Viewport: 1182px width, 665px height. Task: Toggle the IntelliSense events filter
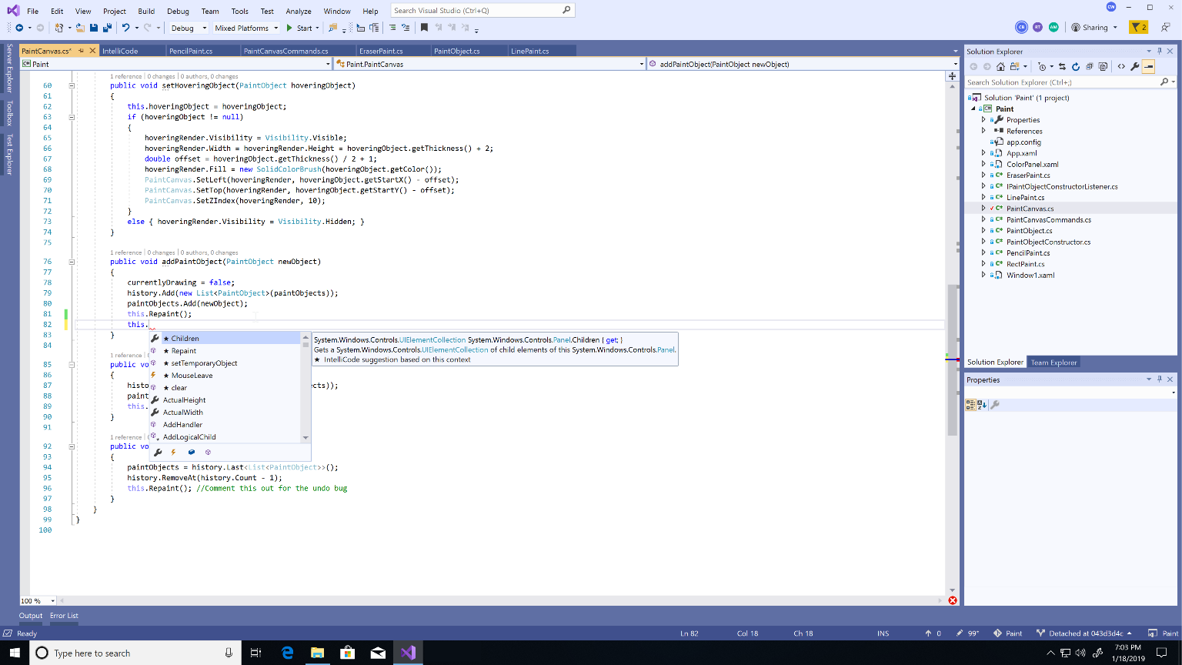(x=174, y=453)
